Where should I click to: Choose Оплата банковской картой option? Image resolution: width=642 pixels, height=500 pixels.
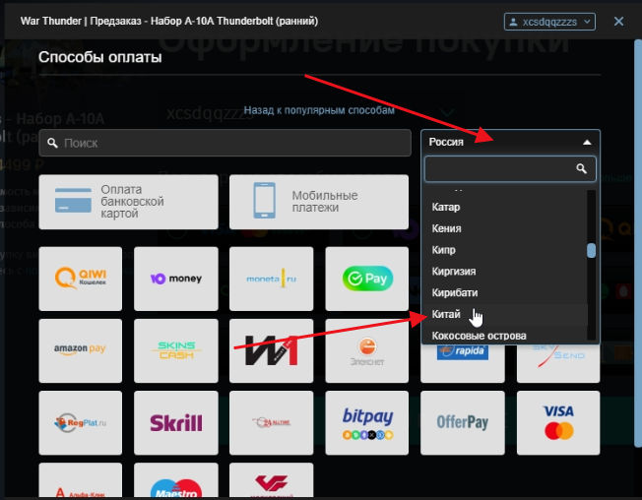[x=129, y=202]
